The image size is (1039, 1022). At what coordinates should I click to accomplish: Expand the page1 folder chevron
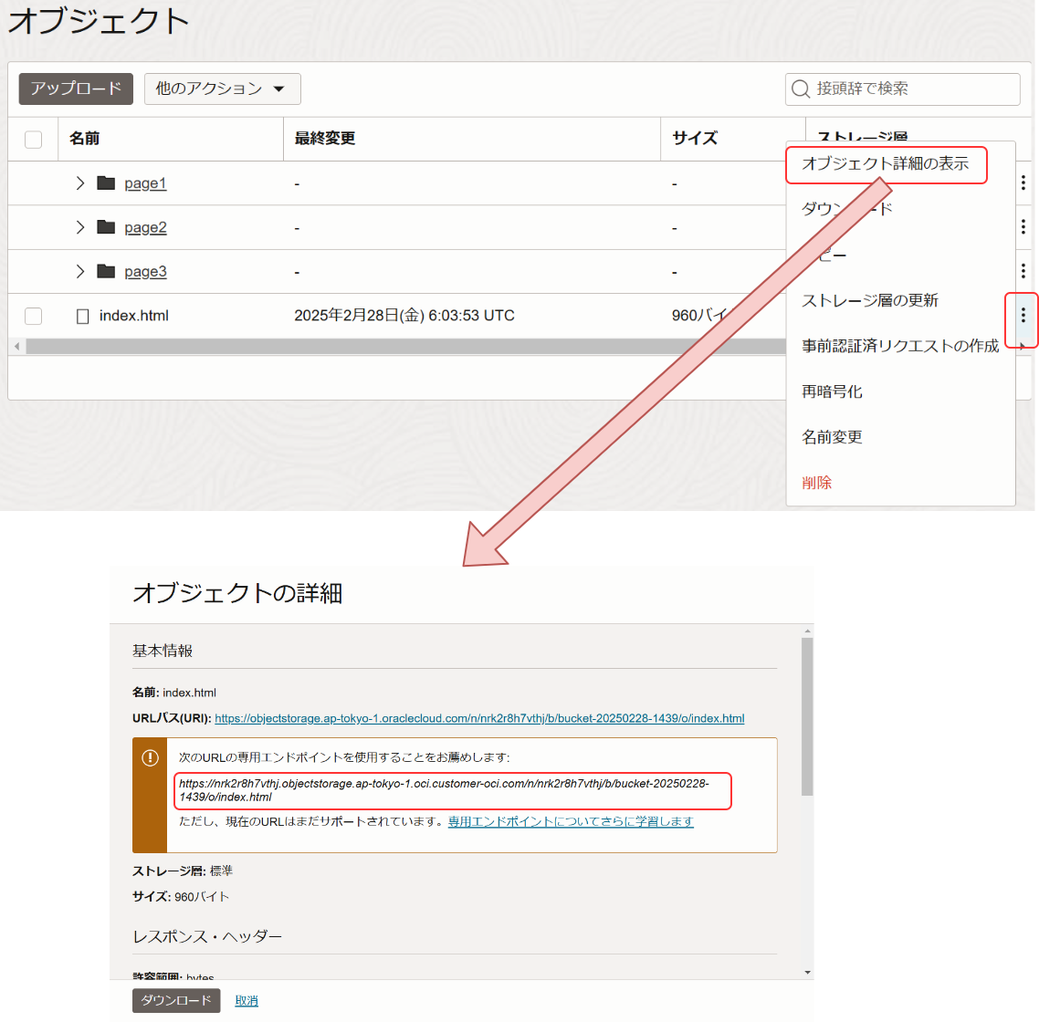pyautogui.click(x=80, y=182)
